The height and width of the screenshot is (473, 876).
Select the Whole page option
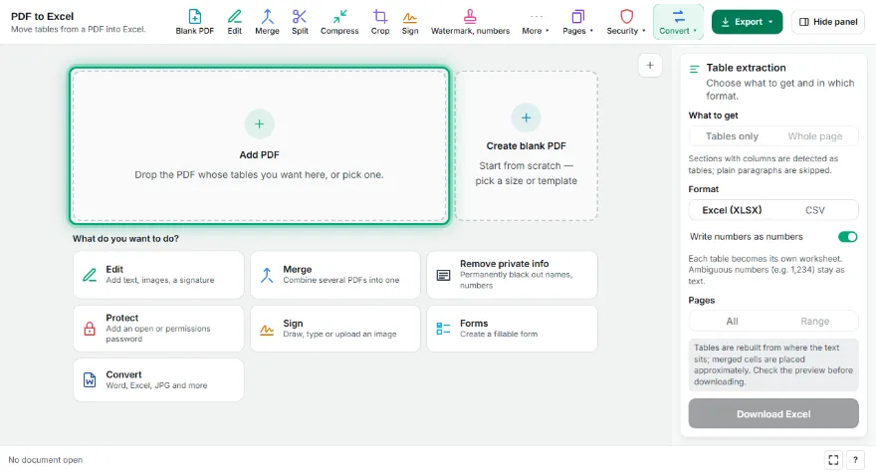coord(815,135)
